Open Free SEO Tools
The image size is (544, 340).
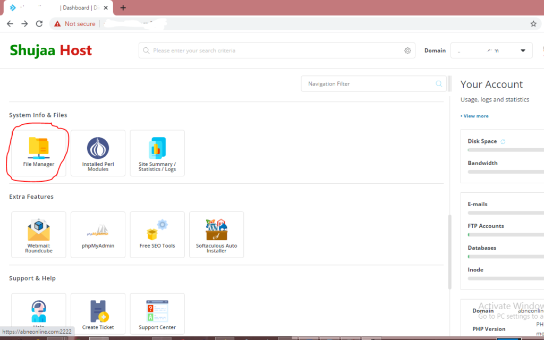click(157, 234)
